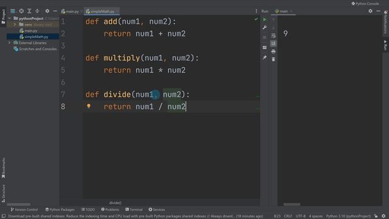Click green inspection checkmark in editor
The image size is (389, 219).
[x=256, y=19]
